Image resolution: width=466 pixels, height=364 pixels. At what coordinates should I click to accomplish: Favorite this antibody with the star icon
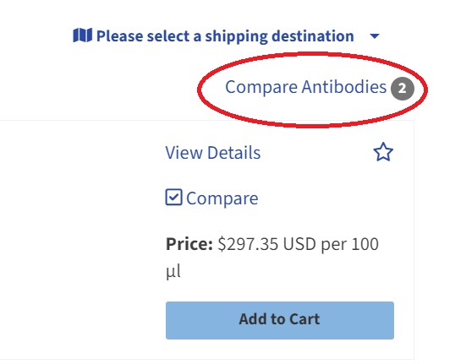click(x=383, y=152)
